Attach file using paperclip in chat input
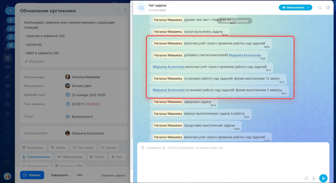Image resolution: width=336 pixels, height=183 pixels. pyautogui.click(x=142, y=148)
